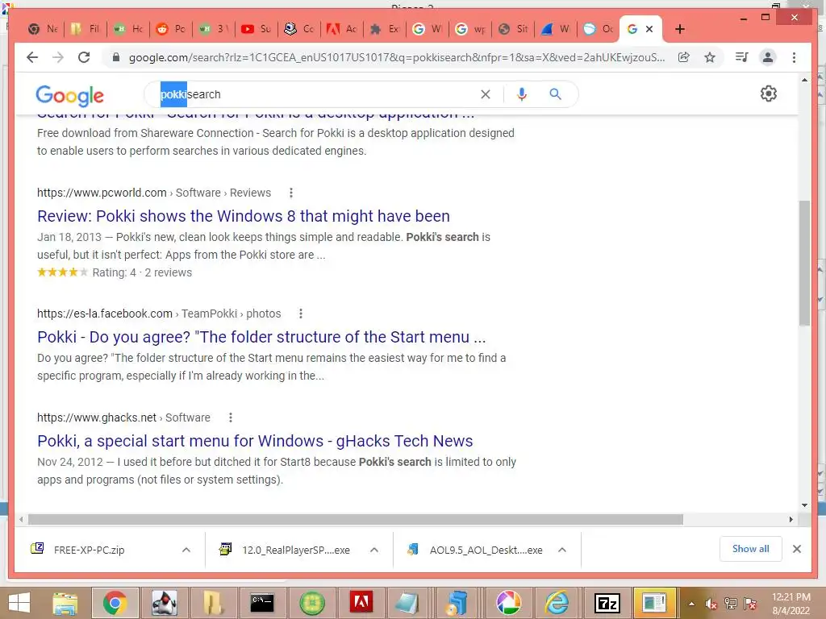Open Picasa from the taskbar

(x=508, y=603)
